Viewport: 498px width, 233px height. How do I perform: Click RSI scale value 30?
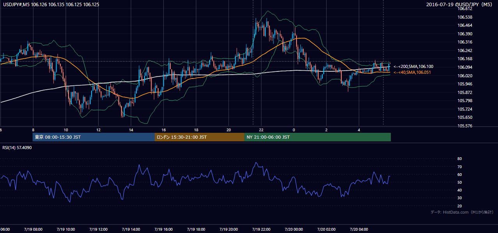(x=460, y=198)
